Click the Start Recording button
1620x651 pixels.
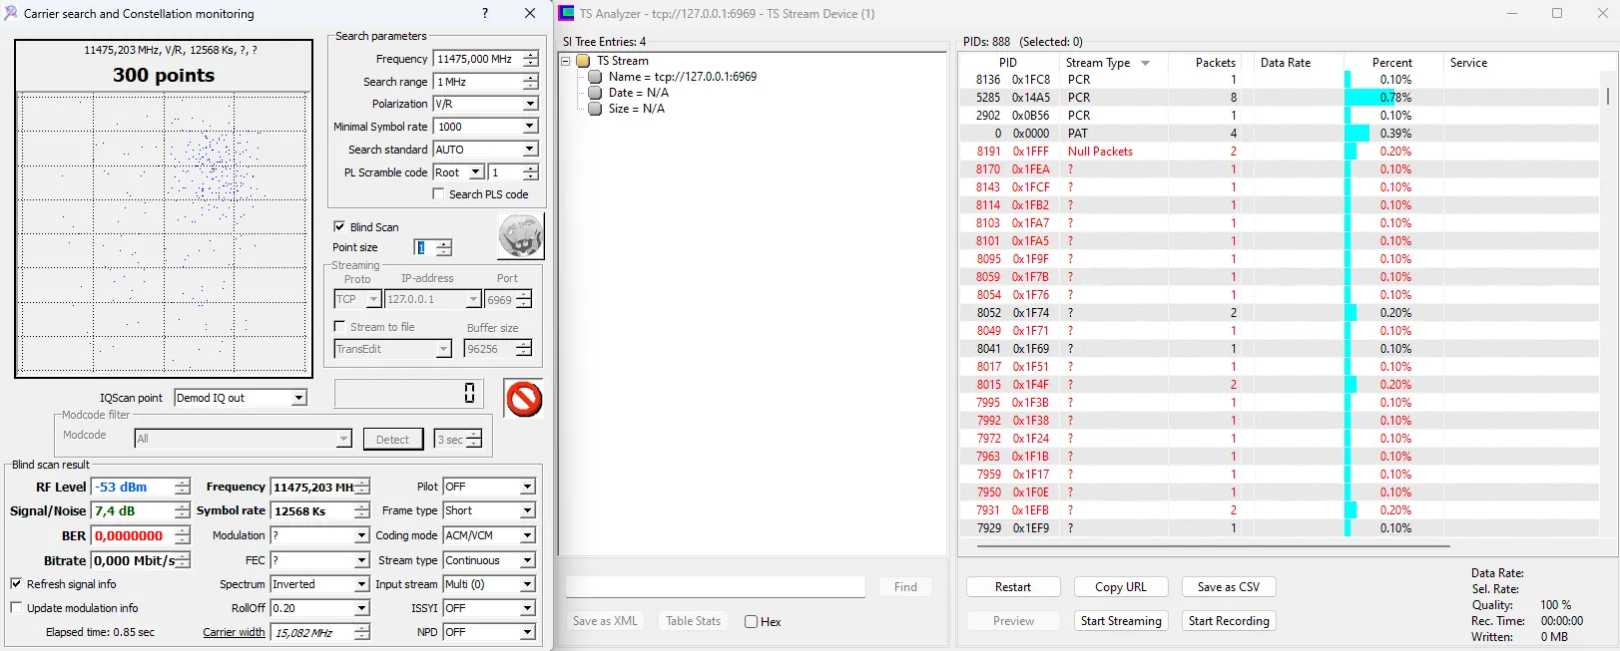pyautogui.click(x=1229, y=621)
